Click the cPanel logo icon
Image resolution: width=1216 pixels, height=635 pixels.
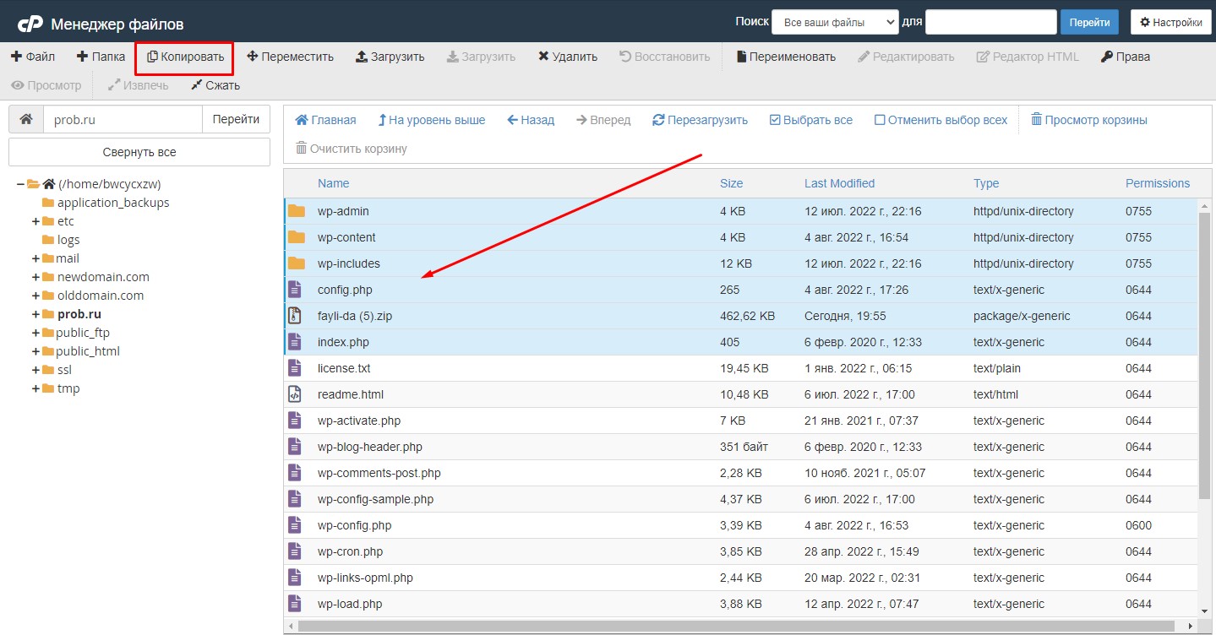(30, 23)
